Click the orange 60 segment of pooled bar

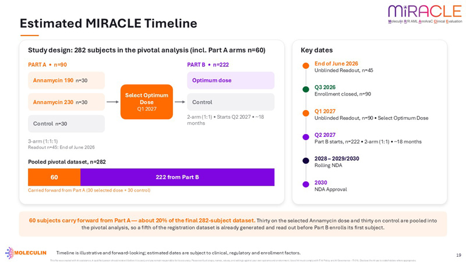[54, 178]
